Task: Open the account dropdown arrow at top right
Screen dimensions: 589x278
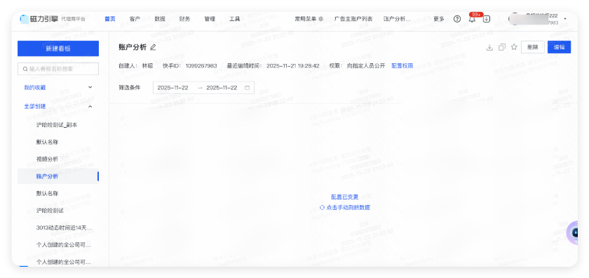Action: click(565, 19)
